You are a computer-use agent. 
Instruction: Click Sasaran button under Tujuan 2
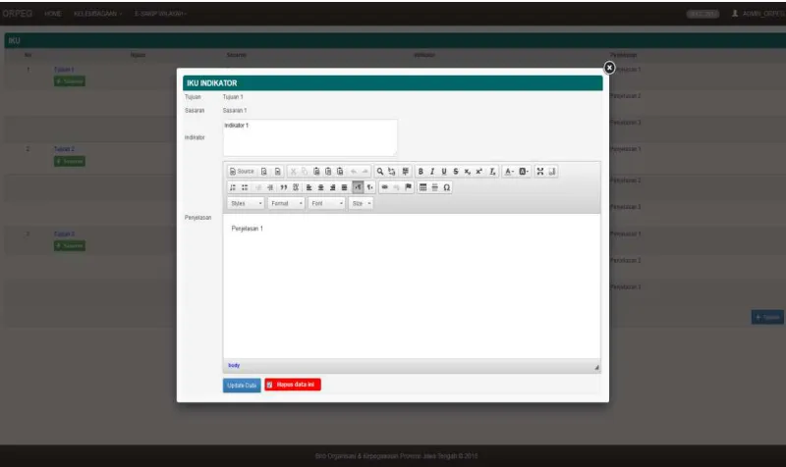click(70, 161)
